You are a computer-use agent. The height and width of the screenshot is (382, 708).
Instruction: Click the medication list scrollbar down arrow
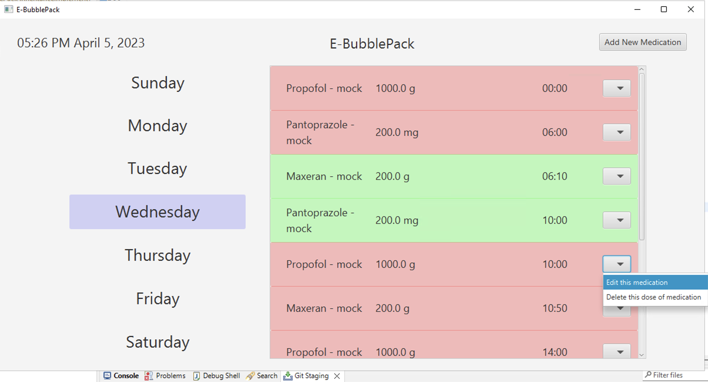coord(641,355)
